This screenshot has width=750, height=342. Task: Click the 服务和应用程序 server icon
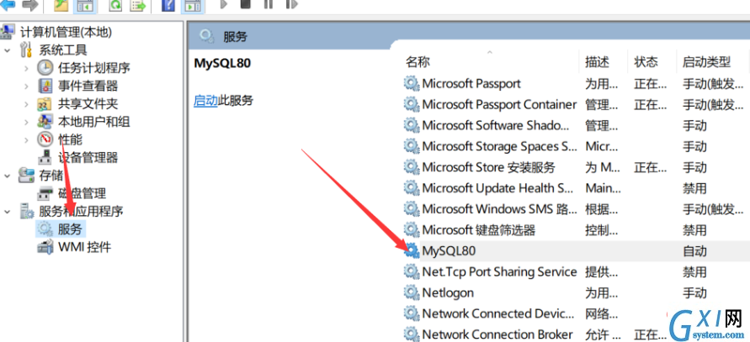[x=26, y=211]
